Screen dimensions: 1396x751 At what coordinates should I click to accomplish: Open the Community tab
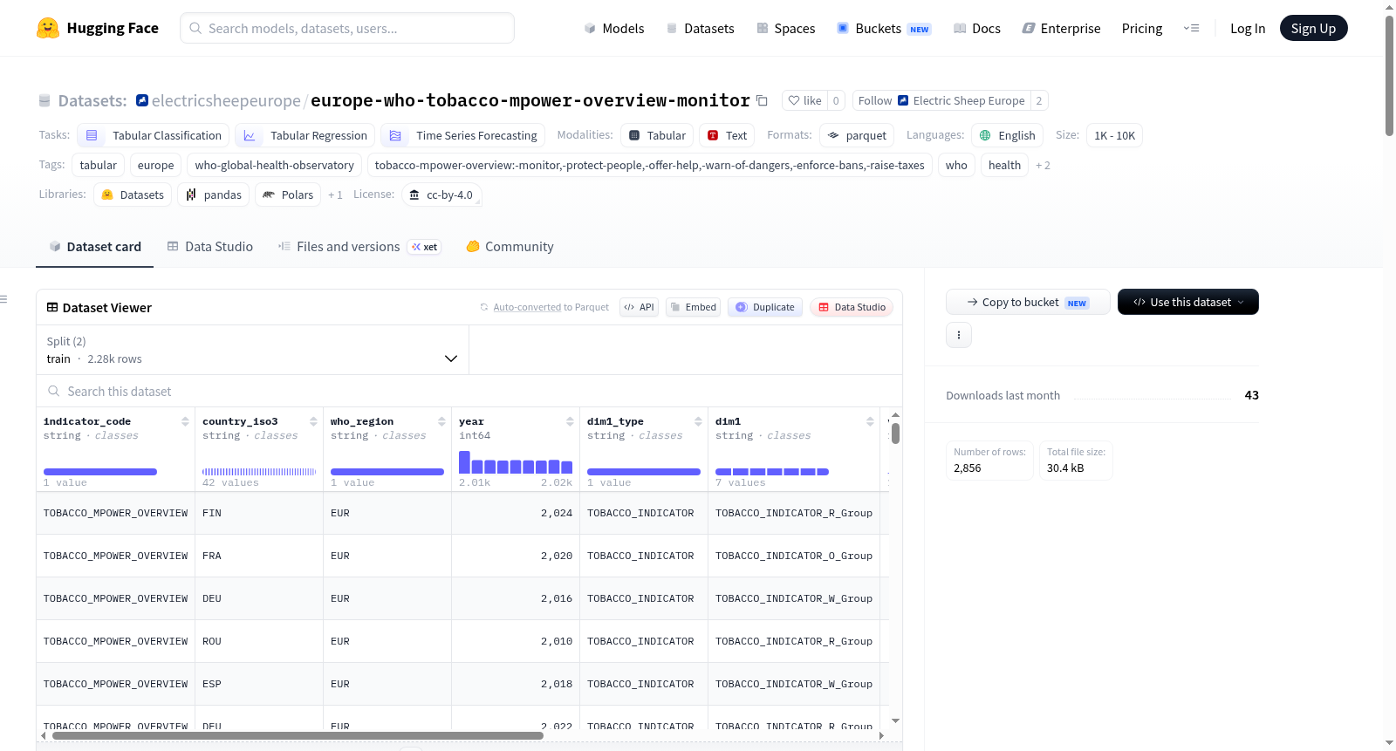[x=510, y=247]
